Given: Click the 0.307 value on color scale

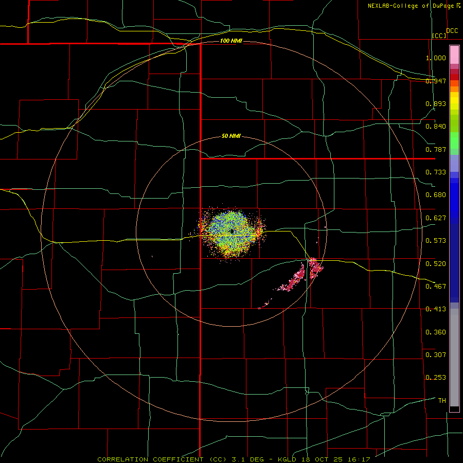Looking at the screenshot, I should coord(436,355).
